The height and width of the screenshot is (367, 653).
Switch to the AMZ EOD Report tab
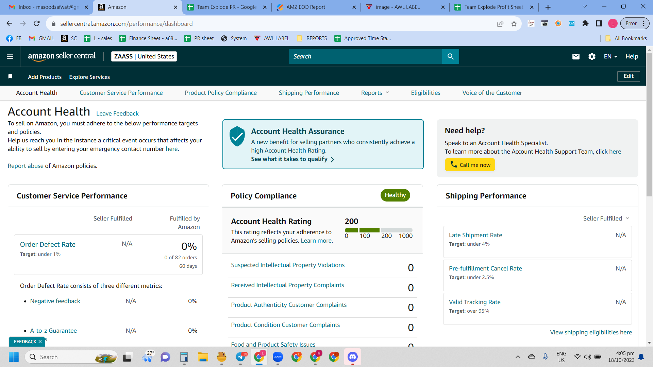[316, 7]
